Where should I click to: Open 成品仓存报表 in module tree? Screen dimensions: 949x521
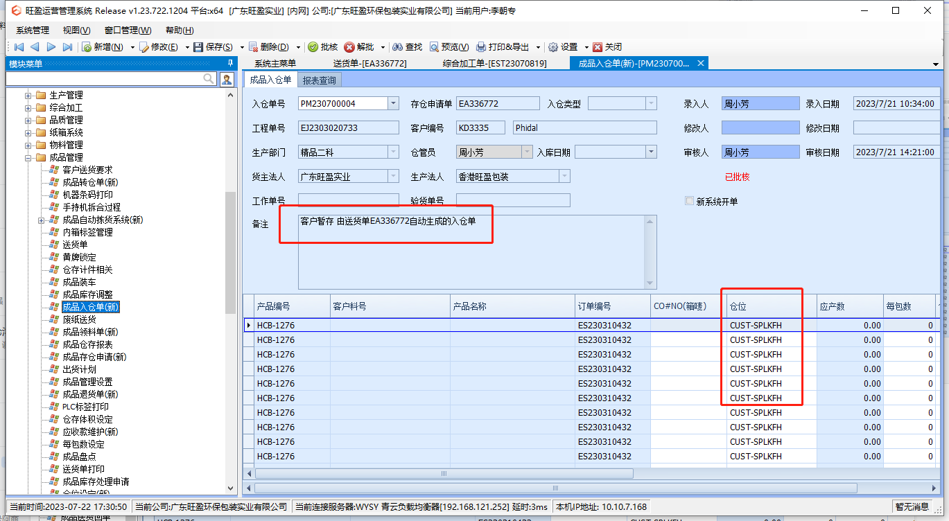coord(87,344)
